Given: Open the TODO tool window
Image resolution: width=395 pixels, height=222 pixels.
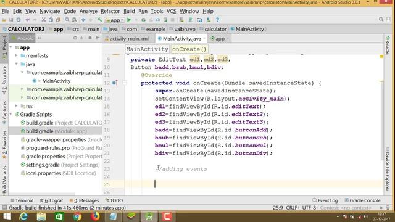Looking at the screenshot, I should click(114, 200).
